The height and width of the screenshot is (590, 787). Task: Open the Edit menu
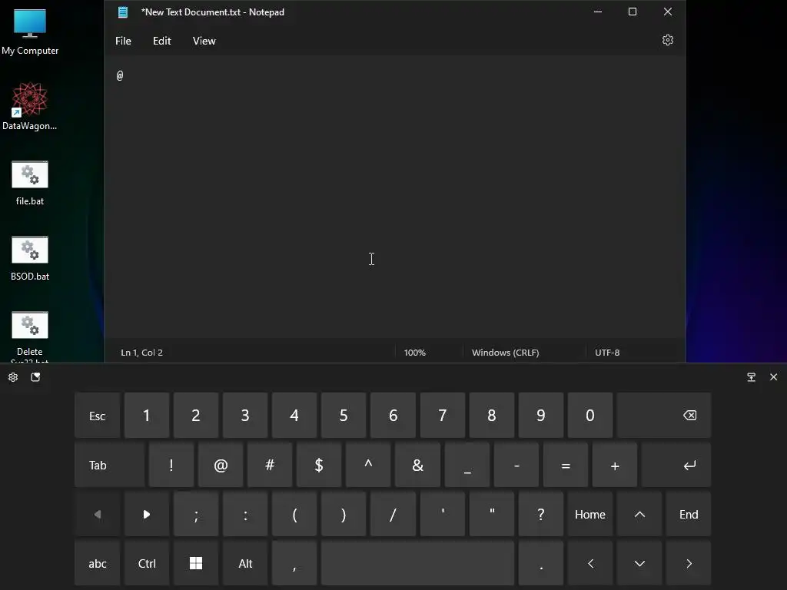tap(161, 41)
